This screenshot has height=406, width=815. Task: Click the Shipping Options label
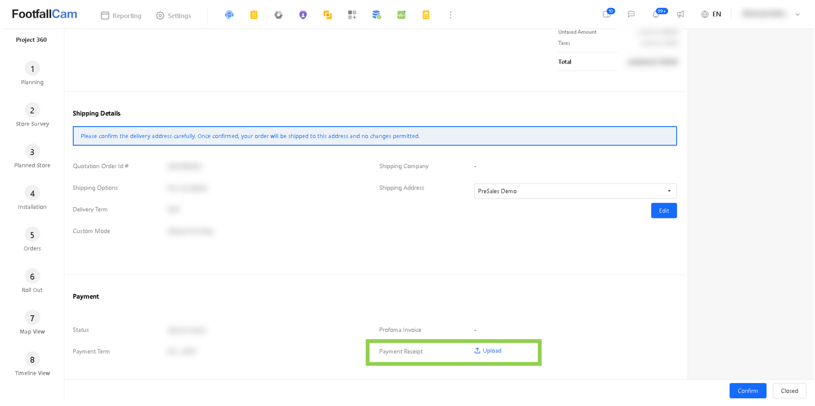(x=95, y=188)
